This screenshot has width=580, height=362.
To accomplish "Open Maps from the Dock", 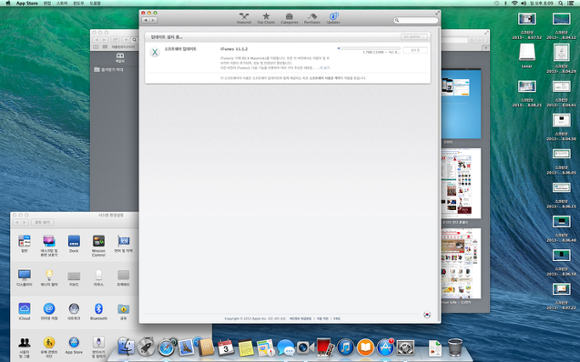I will click(x=266, y=348).
